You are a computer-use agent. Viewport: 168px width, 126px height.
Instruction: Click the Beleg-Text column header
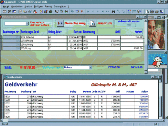pos(55,32)
